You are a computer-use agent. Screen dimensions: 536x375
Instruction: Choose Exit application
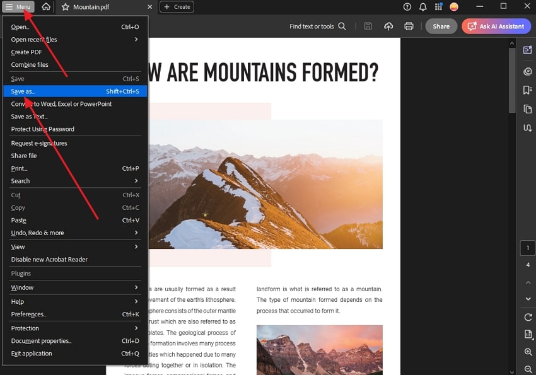75,354
